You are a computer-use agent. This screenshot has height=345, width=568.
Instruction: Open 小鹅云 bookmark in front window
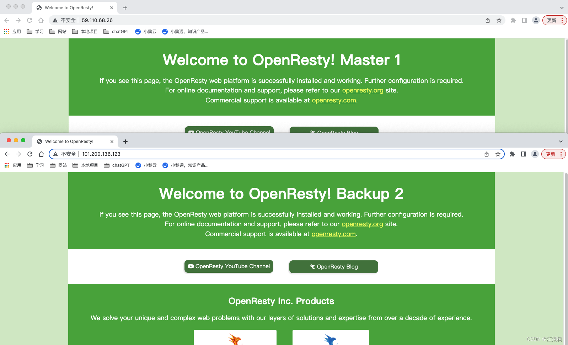146,165
